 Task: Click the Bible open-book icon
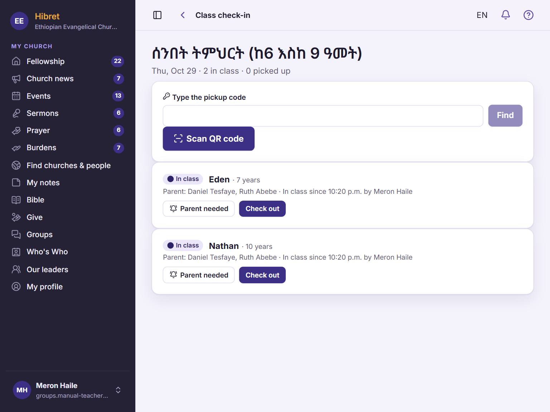[16, 200]
